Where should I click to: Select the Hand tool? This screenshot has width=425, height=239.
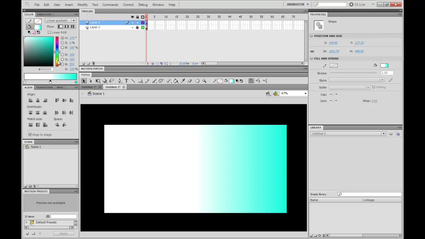198,81
